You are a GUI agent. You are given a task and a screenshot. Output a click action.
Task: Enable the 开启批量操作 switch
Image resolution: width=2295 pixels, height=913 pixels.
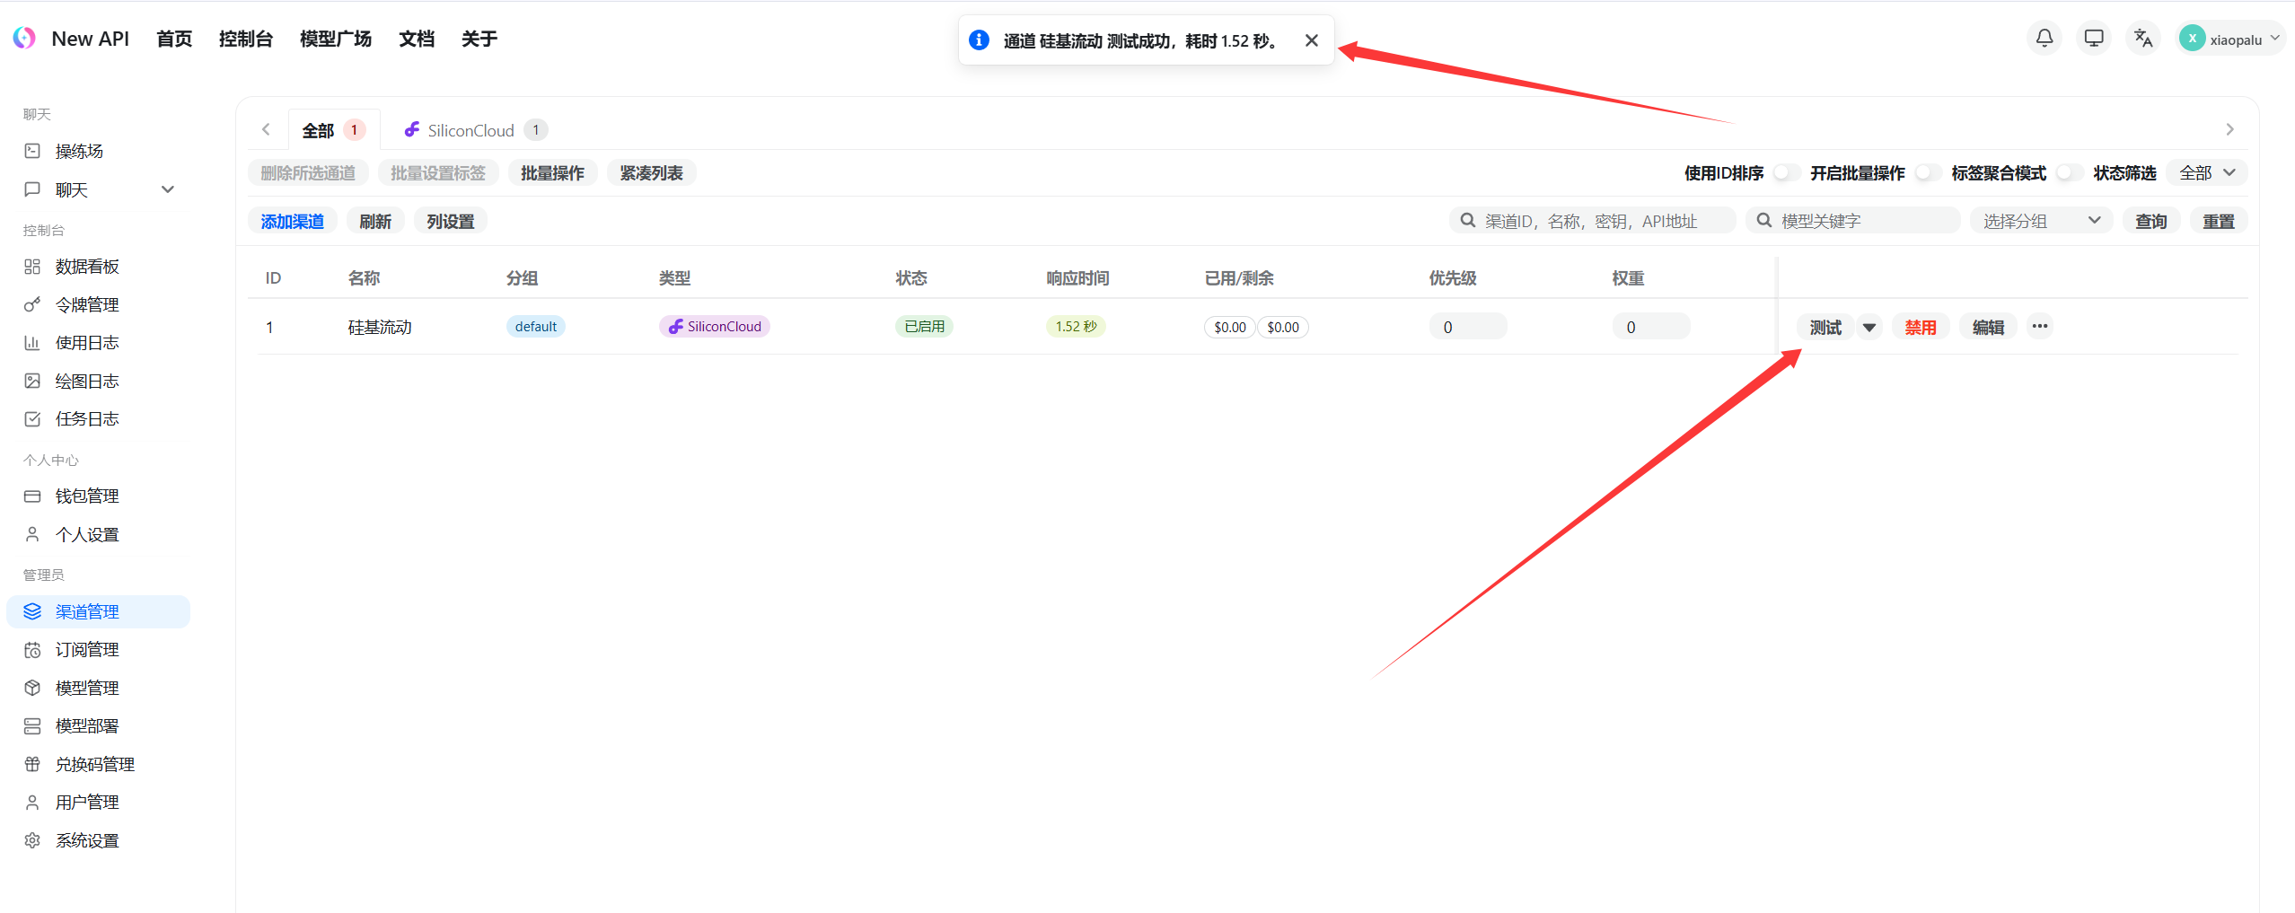tap(1926, 172)
